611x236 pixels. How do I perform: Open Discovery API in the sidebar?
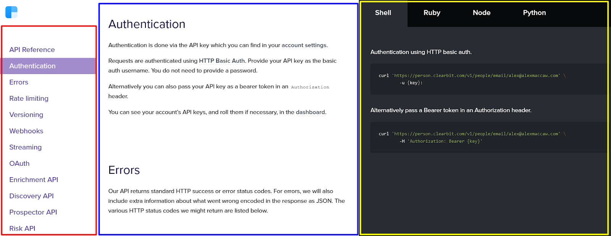click(x=31, y=196)
